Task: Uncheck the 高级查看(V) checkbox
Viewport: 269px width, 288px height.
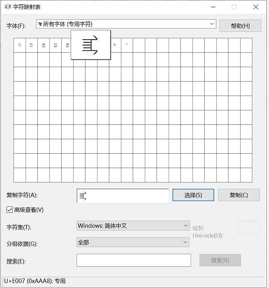Action: click(x=9, y=210)
